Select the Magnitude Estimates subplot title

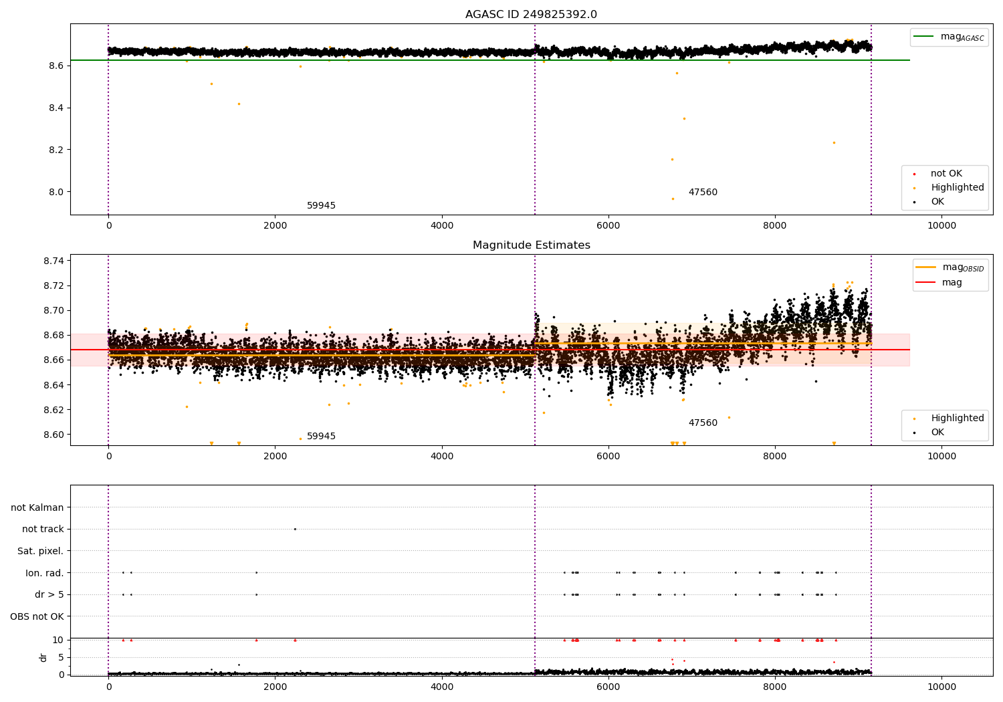[x=531, y=245]
